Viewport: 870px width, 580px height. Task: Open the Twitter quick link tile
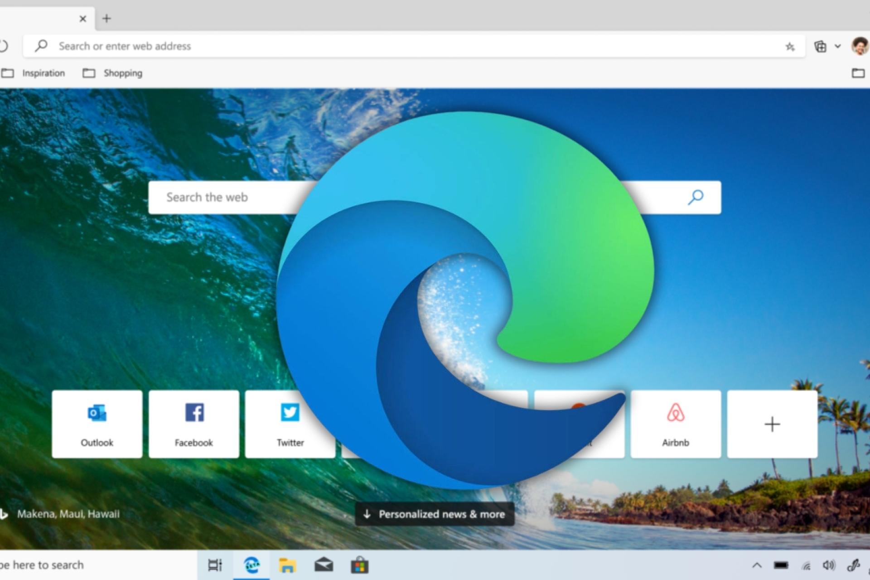click(290, 424)
